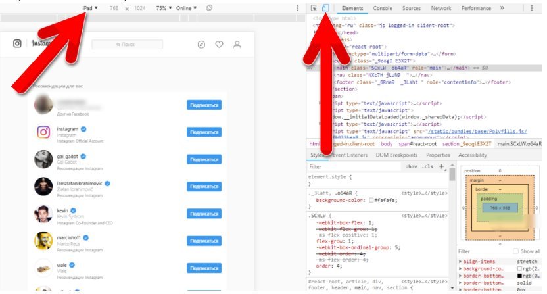Select the nav class NXc7H DOM node
The image size is (547, 294).
pyautogui.click(x=383, y=75)
